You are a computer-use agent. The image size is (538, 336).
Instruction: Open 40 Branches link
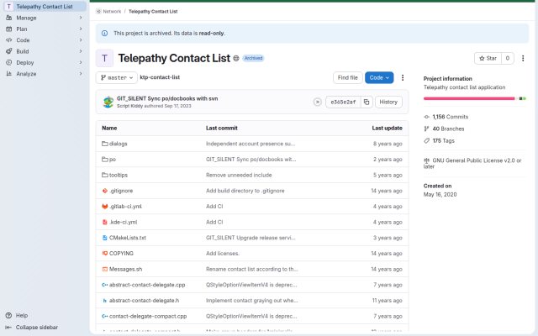coord(448,129)
